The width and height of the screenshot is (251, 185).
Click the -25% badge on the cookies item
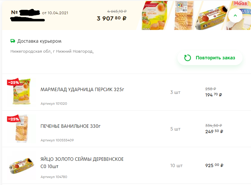(x=14, y=119)
